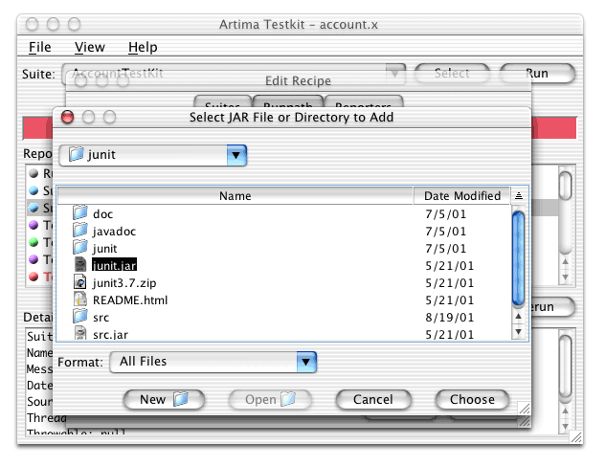Sort by the Date Modified column header
Image resolution: width=605 pixels, height=466 pixels.
(462, 195)
